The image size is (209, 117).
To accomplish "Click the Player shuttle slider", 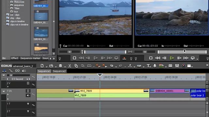I will [x=70, y=52].
